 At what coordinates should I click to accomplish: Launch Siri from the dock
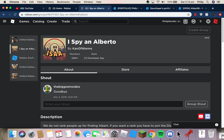22,134
